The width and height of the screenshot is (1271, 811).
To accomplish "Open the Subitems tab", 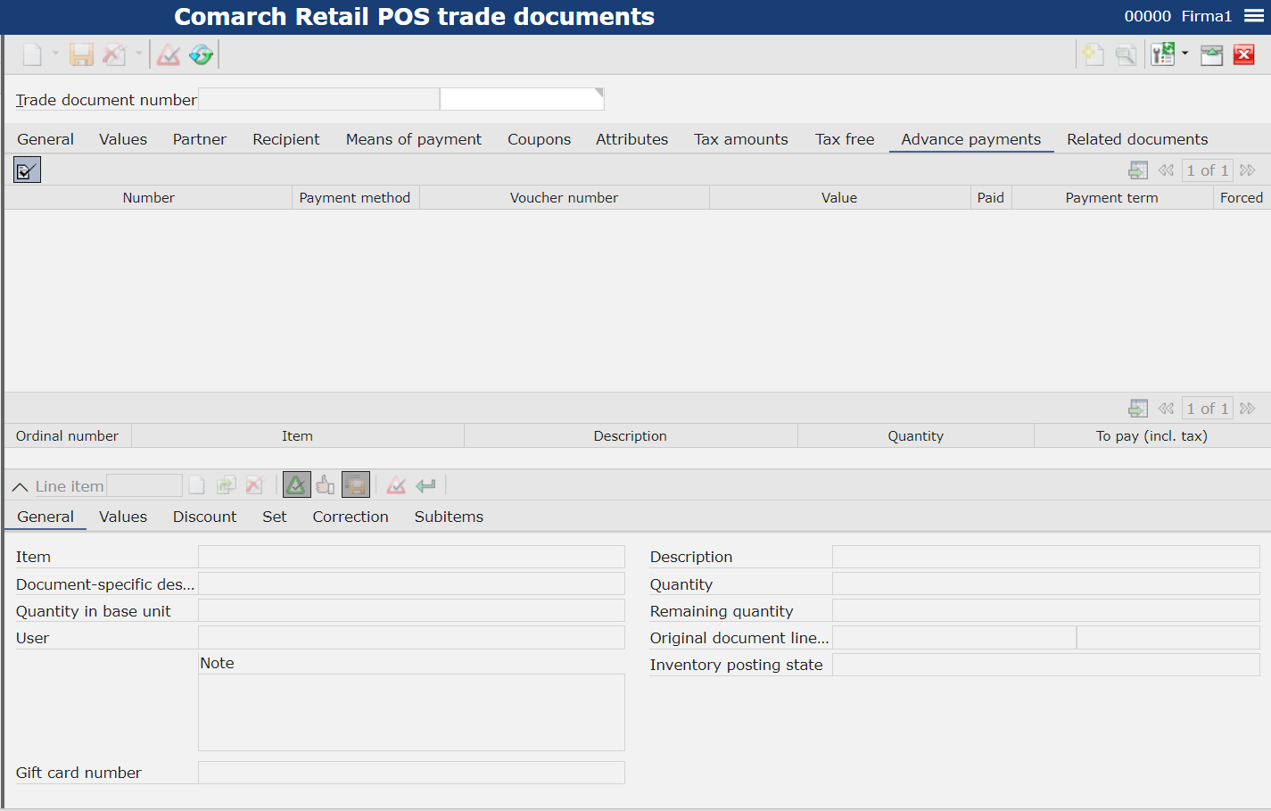I will point(449,517).
